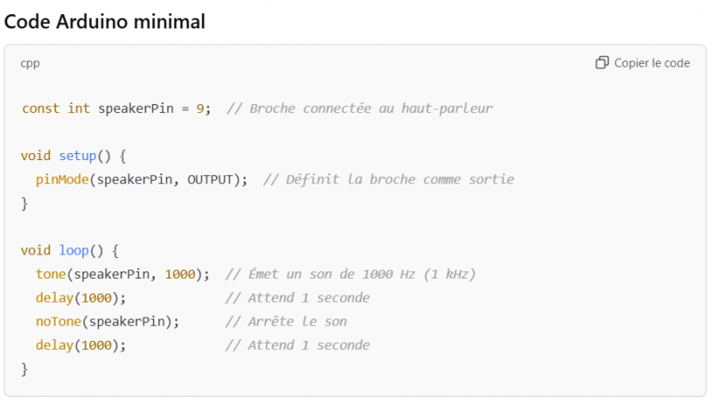Click the "Code Arduino minimal" heading

click(x=105, y=21)
